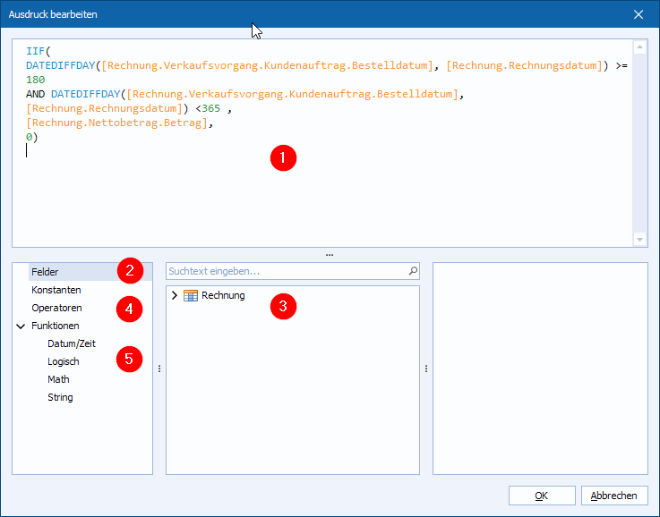Focus the Suchtext eingeben search field
This screenshot has height=517, width=660.
pos(285,270)
